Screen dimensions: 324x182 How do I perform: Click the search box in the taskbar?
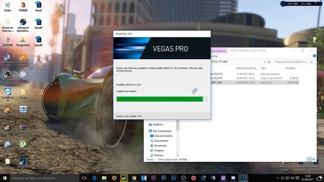(x=45, y=178)
